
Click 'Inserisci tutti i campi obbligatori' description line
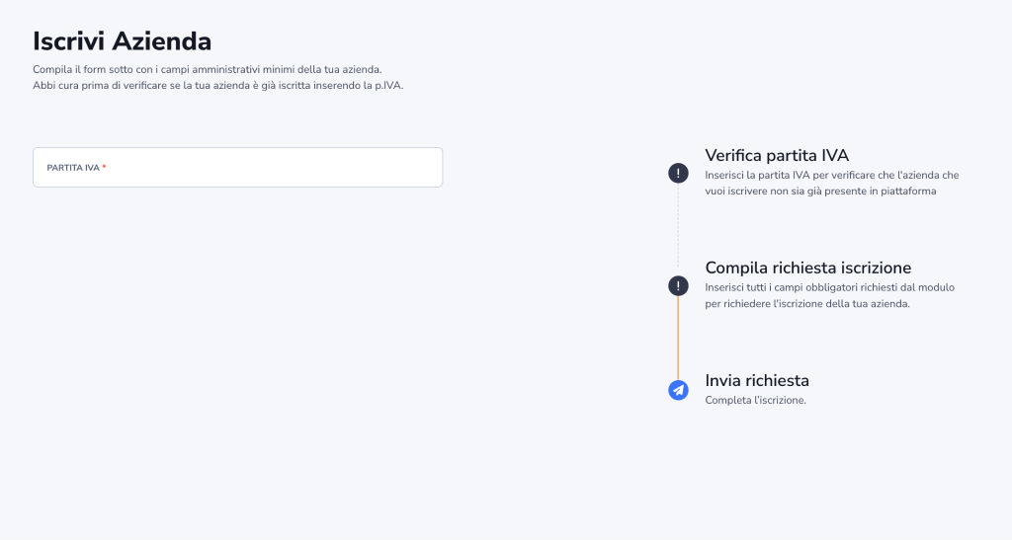829,287
